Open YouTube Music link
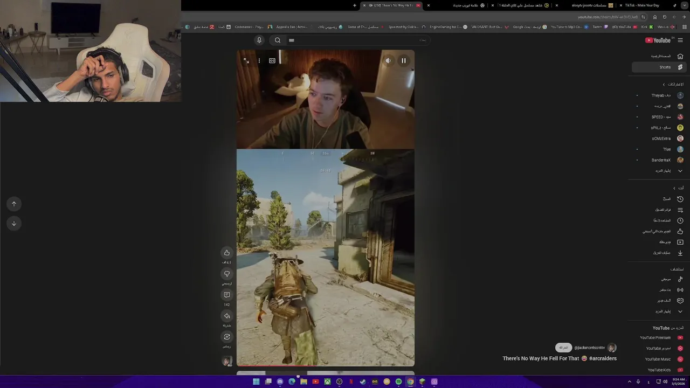This screenshot has width=690, height=388. click(x=659, y=359)
